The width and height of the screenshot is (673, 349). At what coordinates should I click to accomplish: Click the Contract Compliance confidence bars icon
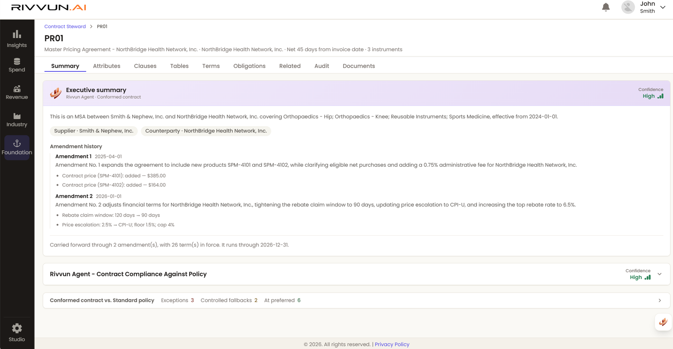(648, 277)
